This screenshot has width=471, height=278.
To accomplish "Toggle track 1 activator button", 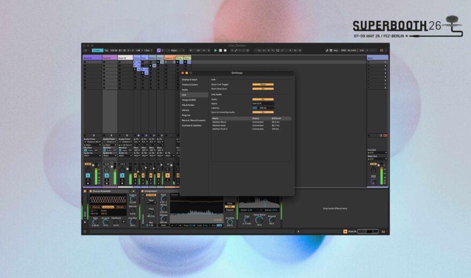I will click(x=88, y=175).
